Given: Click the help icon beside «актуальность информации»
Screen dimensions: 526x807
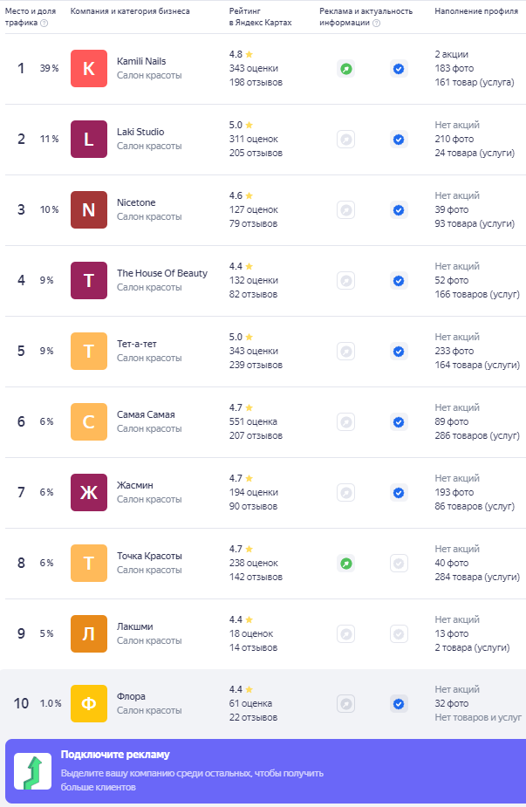Looking at the screenshot, I should pyautogui.click(x=376, y=24).
